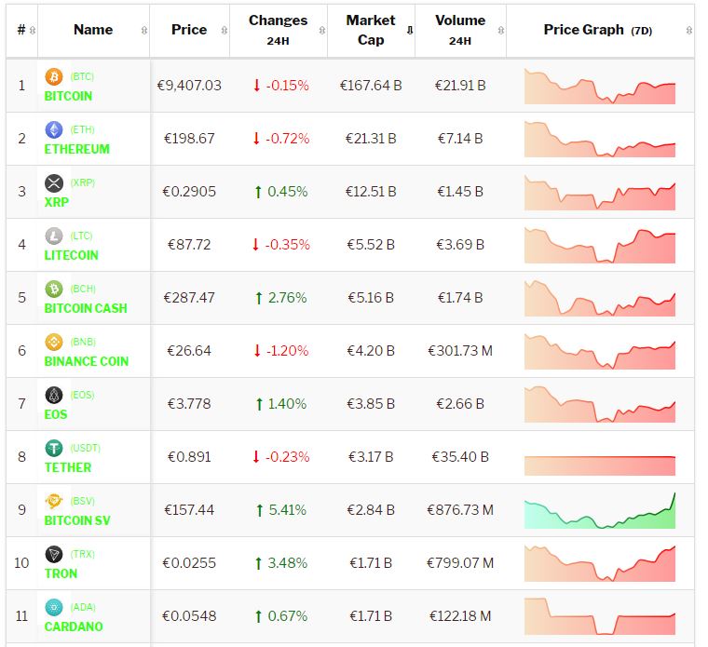This screenshot has width=708, height=647.
Task: Click the XRP black logo icon
Action: tap(54, 182)
